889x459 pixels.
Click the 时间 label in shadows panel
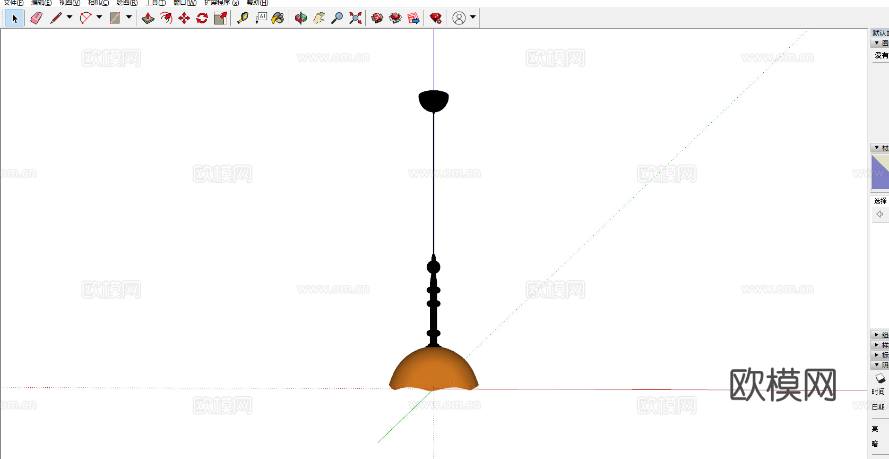[878, 392]
